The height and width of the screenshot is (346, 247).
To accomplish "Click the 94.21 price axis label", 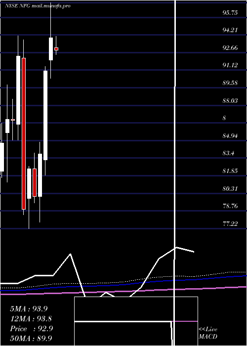I will (x=230, y=30).
